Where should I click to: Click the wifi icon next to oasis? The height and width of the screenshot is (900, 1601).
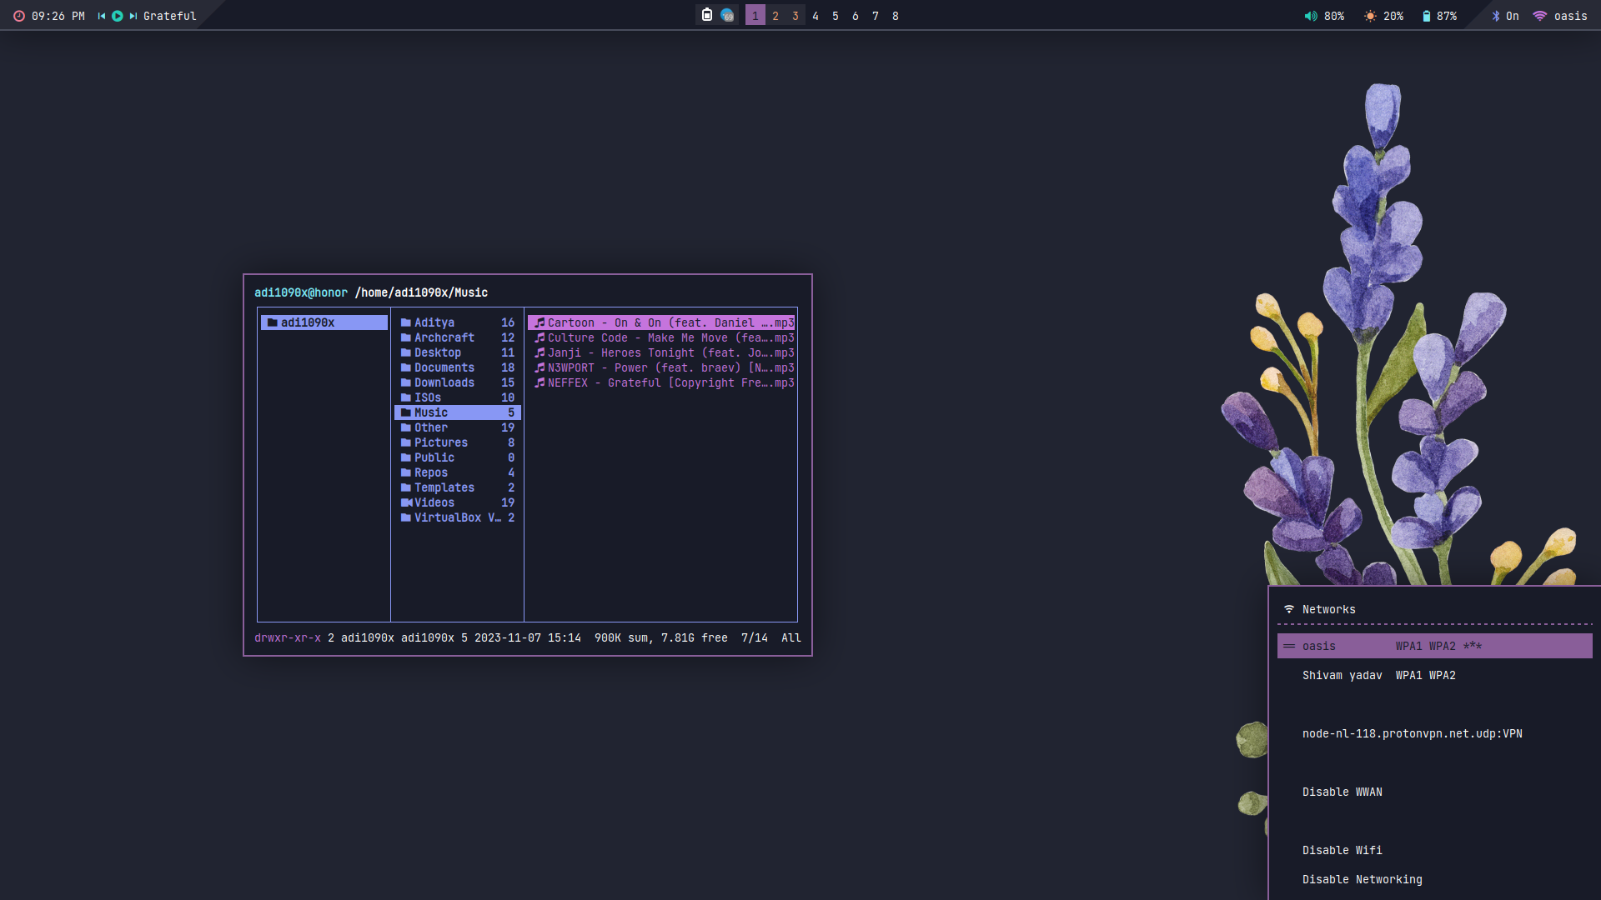pyautogui.click(x=1540, y=16)
